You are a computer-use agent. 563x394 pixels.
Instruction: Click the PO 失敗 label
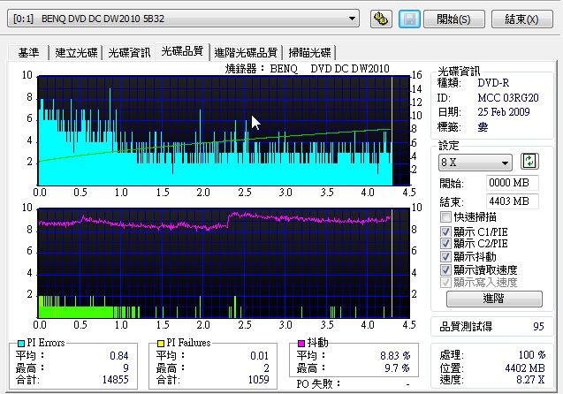(x=318, y=384)
